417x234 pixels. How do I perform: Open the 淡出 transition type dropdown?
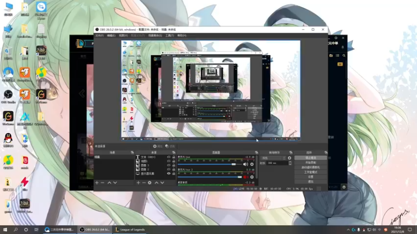tap(273, 158)
